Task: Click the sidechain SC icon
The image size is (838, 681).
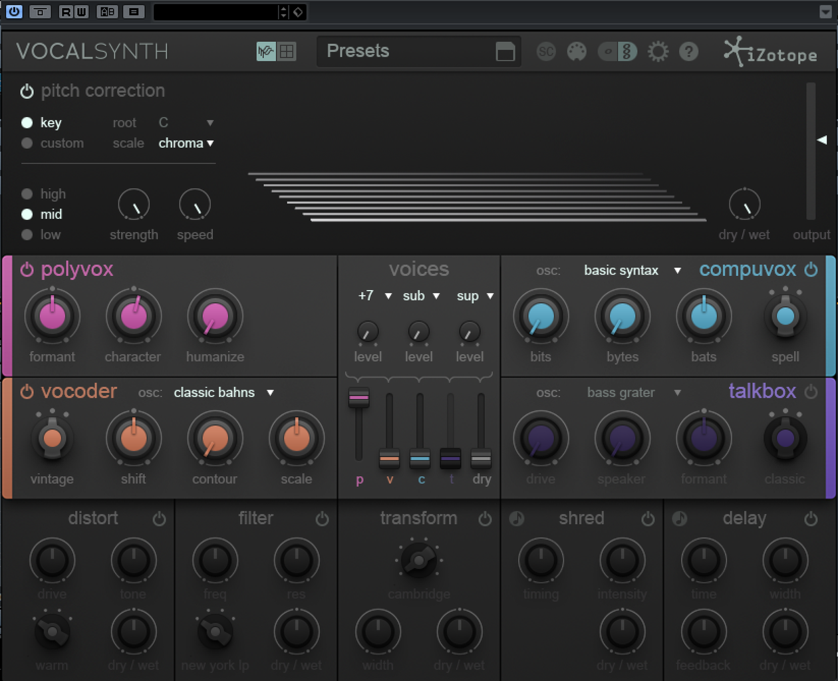Action: tap(546, 51)
